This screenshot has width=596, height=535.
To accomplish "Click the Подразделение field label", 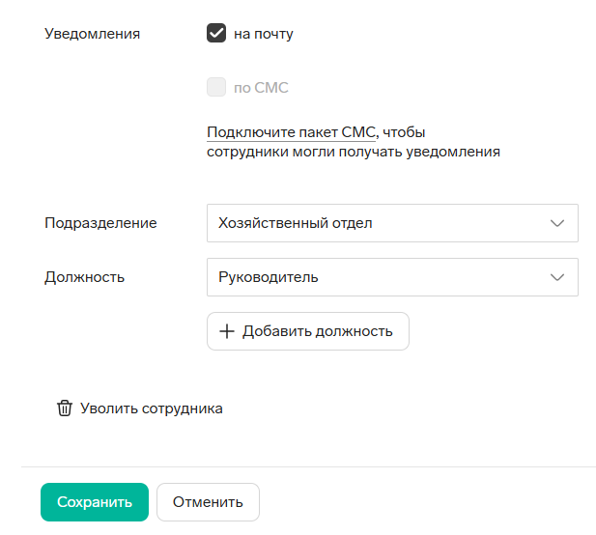I will 100,223.
